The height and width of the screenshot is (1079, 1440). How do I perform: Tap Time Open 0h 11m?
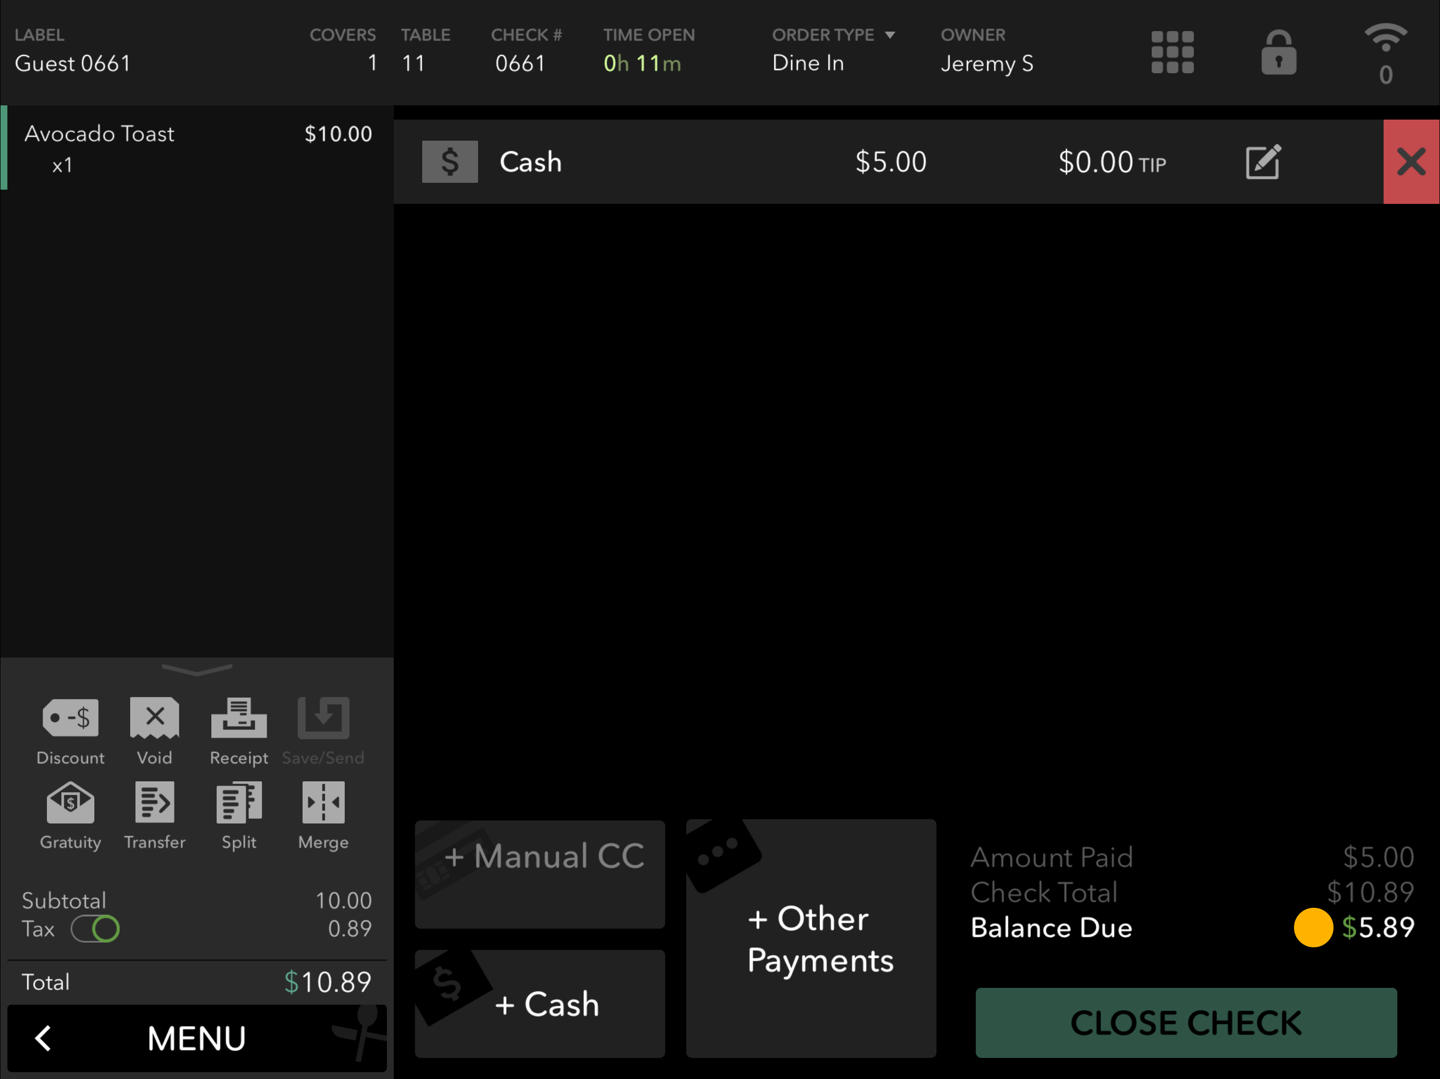(x=642, y=63)
